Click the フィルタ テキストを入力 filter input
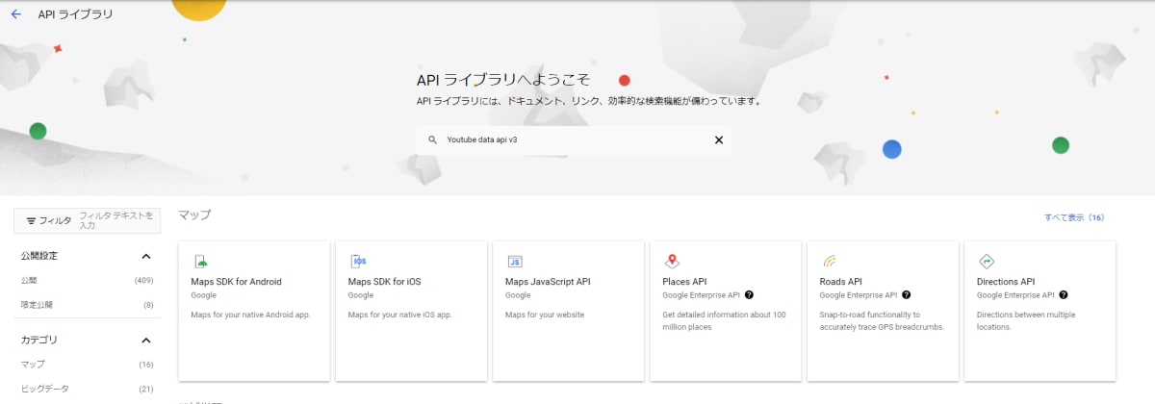Viewport: 1155px width, 404px height. 116,220
